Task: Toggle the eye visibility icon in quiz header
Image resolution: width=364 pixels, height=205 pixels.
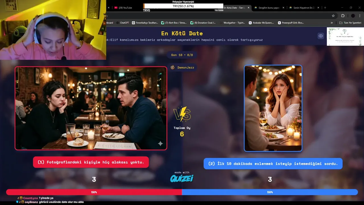Action: click(x=321, y=36)
